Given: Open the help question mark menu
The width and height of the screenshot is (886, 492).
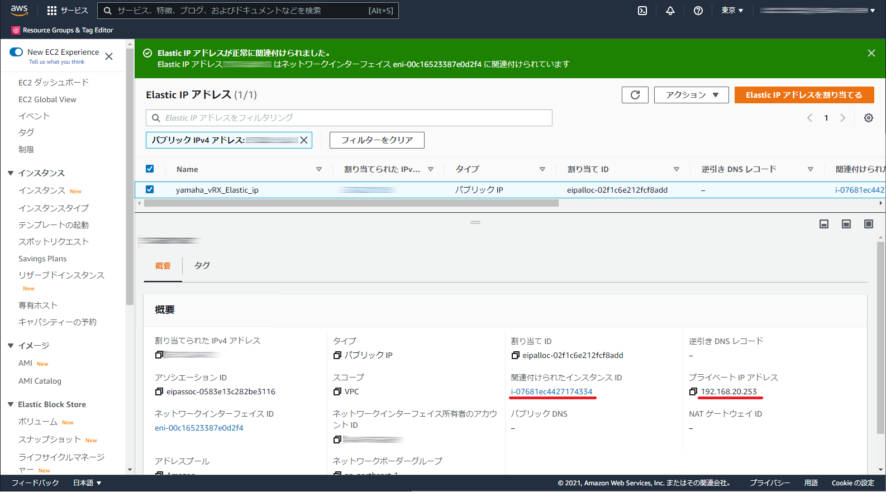Looking at the screenshot, I should tap(698, 11).
